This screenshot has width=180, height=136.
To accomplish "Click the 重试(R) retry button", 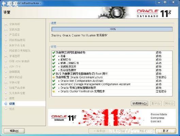I will click(156, 104).
